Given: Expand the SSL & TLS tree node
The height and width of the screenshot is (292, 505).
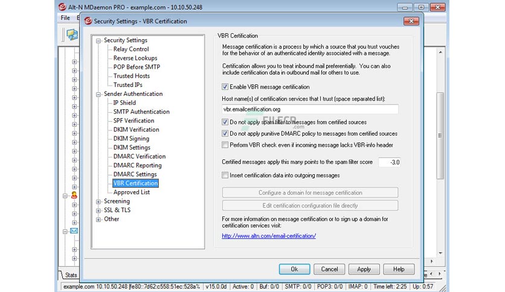Looking at the screenshot, I should coord(98,211).
